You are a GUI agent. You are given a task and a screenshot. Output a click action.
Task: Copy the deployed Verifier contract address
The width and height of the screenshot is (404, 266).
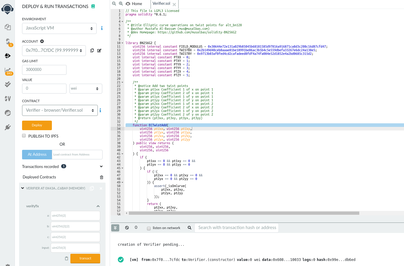92,188
